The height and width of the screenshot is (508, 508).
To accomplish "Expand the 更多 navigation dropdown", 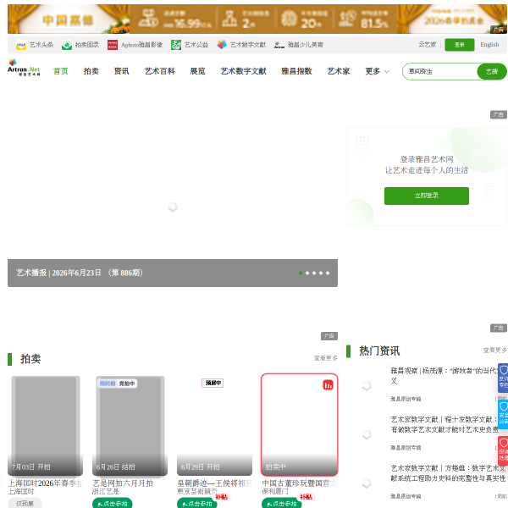I will coord(377,71).
